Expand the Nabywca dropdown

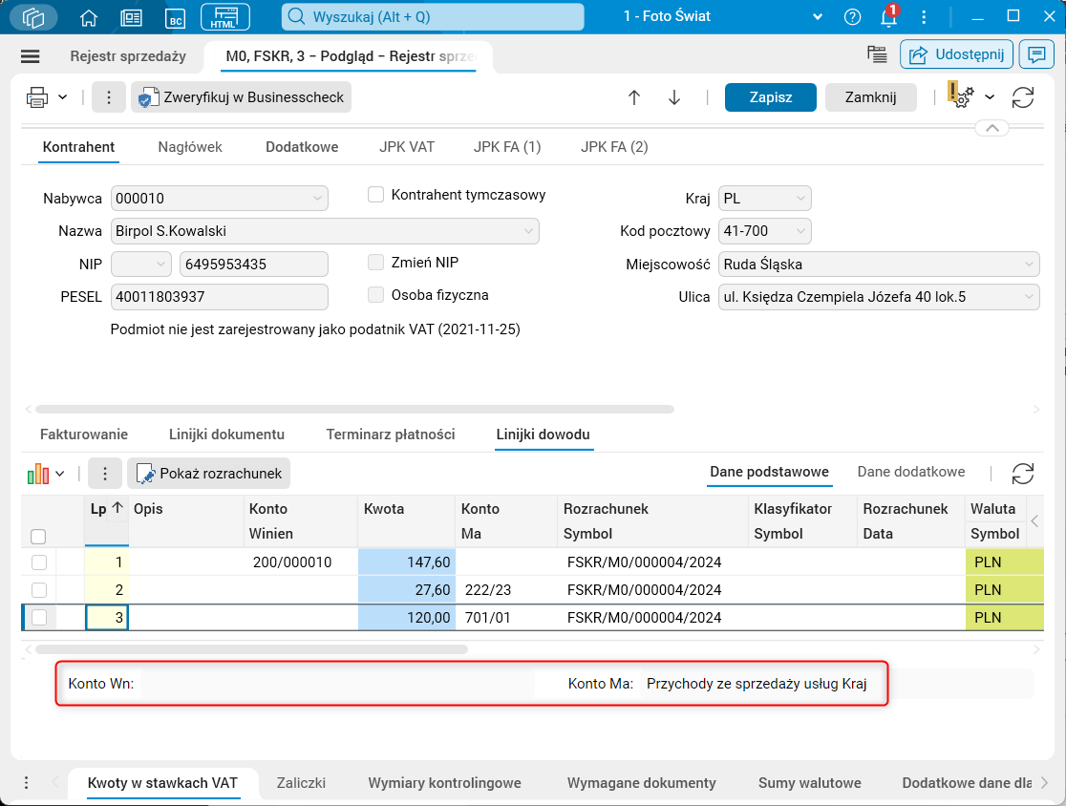coord(317,199)
